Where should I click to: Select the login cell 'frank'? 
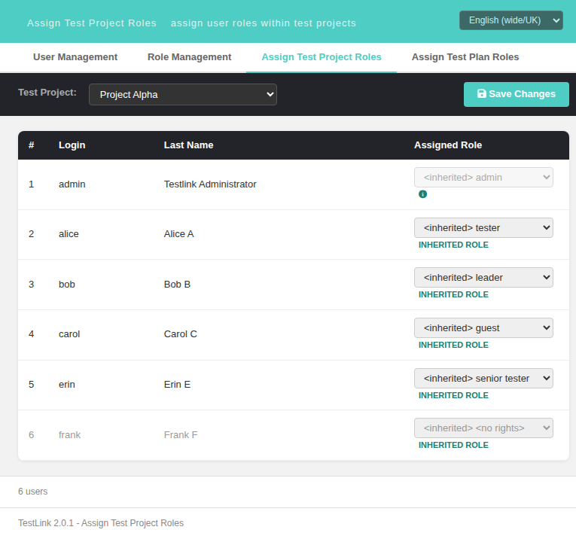(69, 434)
